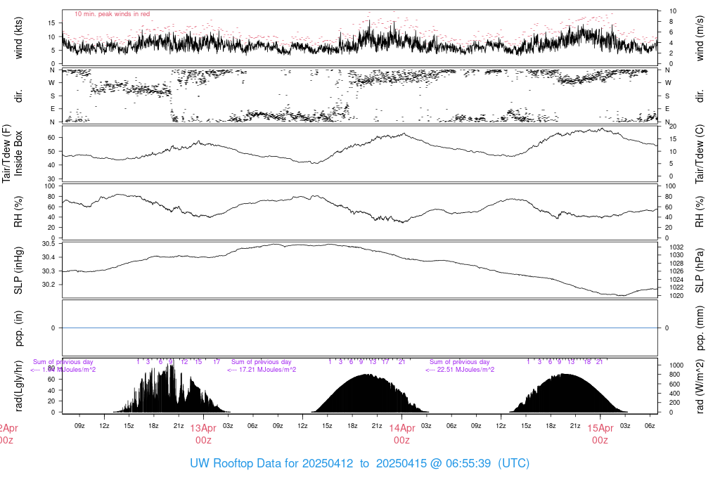The height and width of the screenshot is (492, 720).
Task: Click the 14Apr 00z date label
Action: pyautogui.click(x=401, y=434)
